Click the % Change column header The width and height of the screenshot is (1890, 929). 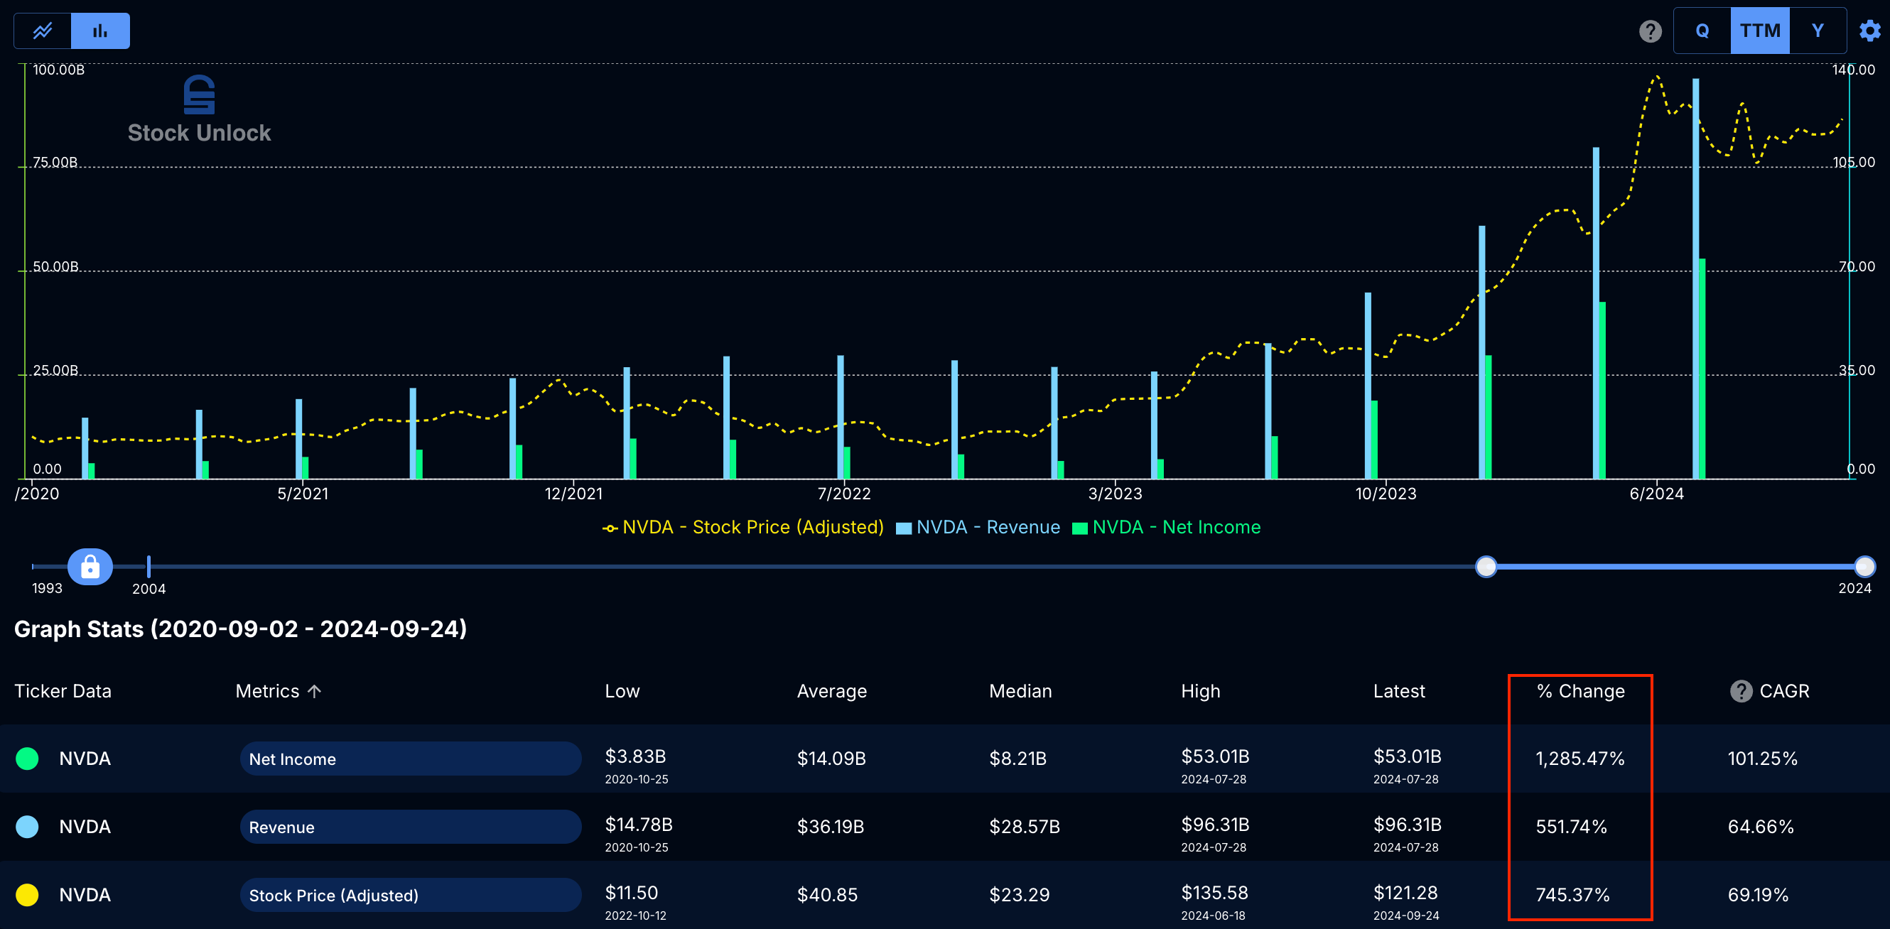coord(1581,692)
